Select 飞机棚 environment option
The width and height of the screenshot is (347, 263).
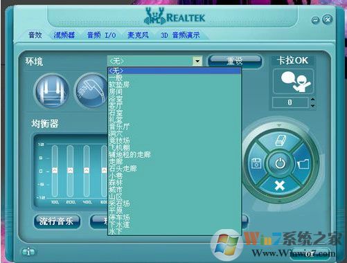pyautogui.click(x=175, y=147)
